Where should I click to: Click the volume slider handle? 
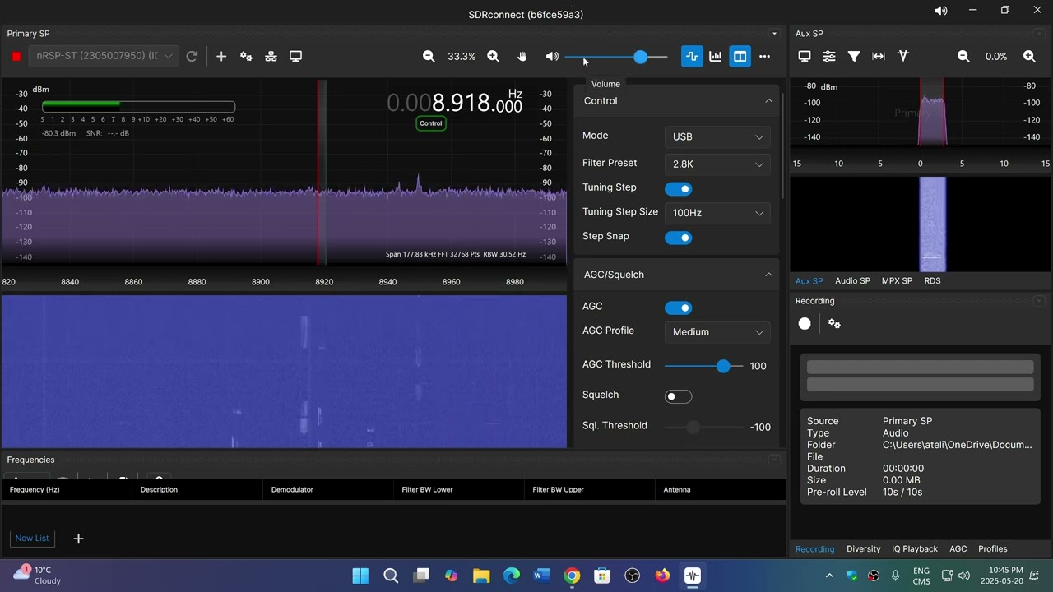[x=640, y=57]
